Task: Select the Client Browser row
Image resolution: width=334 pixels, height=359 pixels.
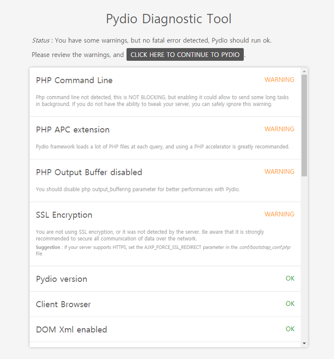Action: point(165,304)
